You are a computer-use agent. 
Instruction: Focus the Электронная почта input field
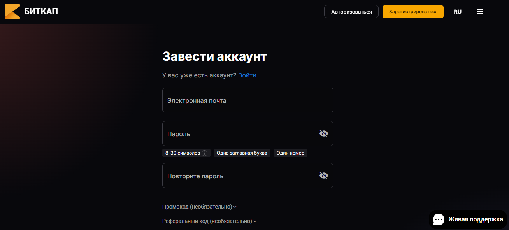[x=247, y=100]
